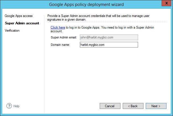Viewport: 173px width, 116px height.
Task: Click the Help text label
Action: [16, 106]
